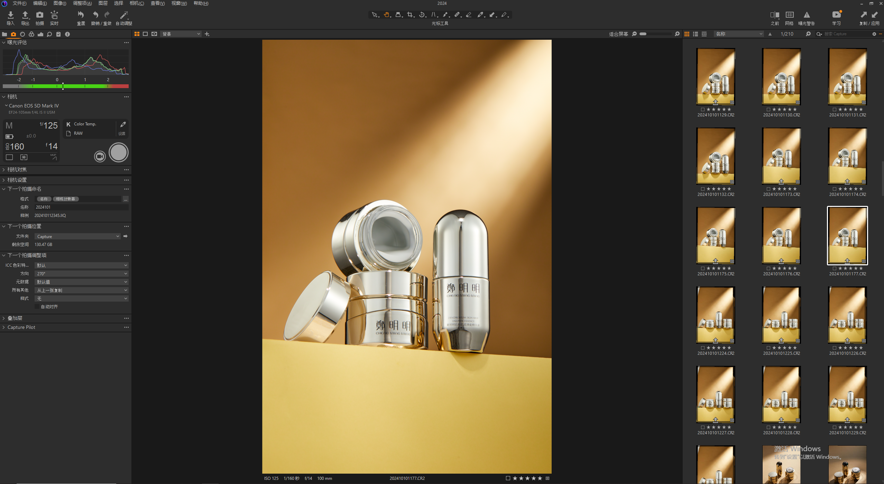Open the 方向 270° dropdown
884x484 pixels.
[82, 274]
